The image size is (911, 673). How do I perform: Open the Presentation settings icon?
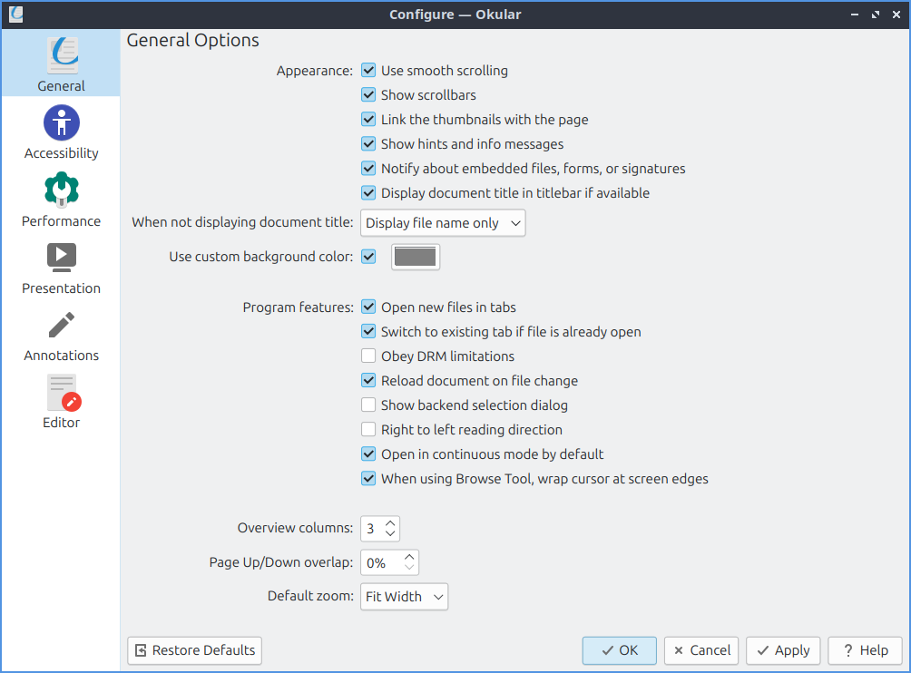tap(61, 257)
